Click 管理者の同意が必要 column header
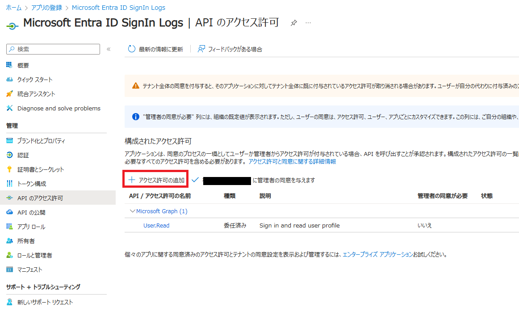 pyautogui.click(x=443, y=196)
